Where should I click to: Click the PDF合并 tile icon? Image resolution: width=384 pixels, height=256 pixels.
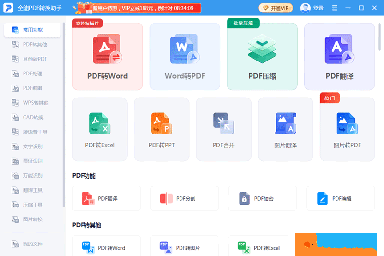pyautogui.click(x=223, y=123)
